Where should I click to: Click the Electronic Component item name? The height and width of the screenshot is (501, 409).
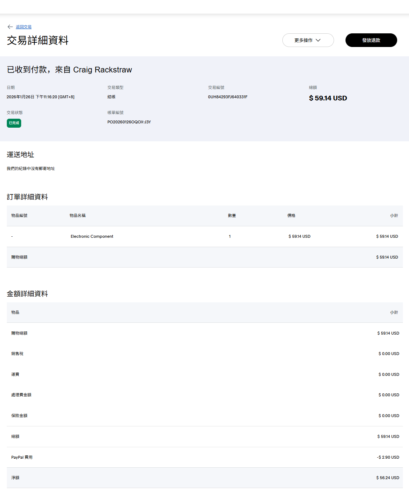92,236
